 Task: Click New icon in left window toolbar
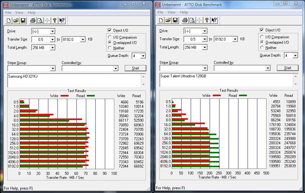[9, 20]
